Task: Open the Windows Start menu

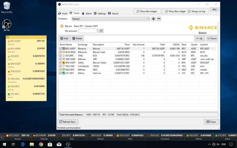Action: 4,144
